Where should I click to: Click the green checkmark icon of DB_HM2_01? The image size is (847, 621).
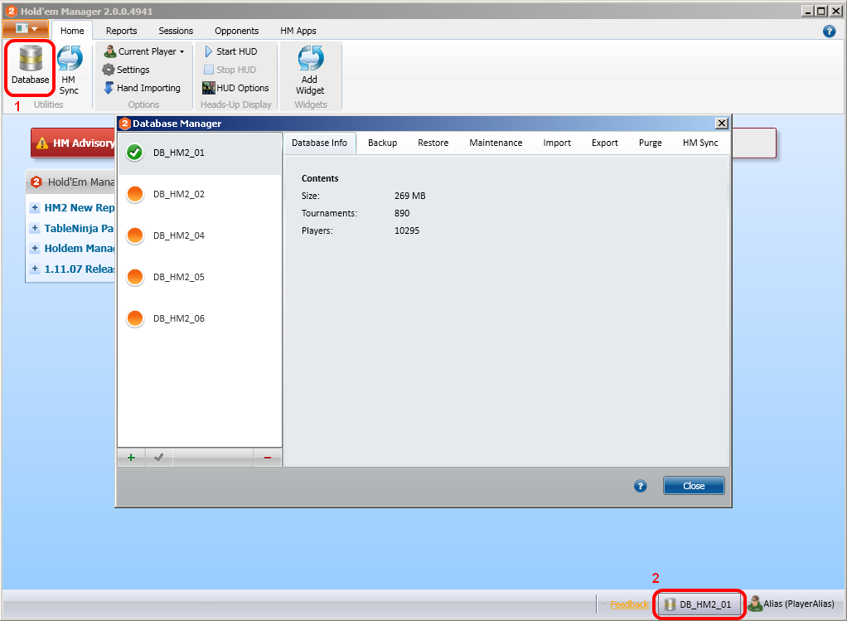point(134,153)
